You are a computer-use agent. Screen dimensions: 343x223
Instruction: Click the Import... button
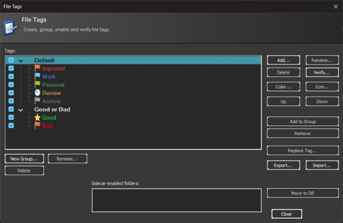point(322,165)
